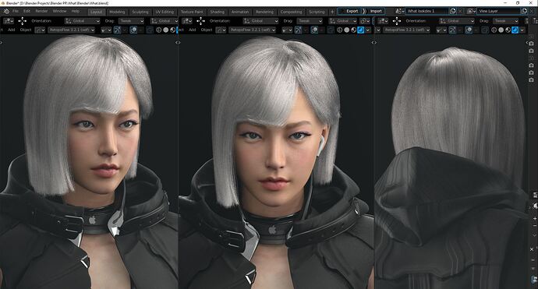Viewport: 538px width, 289px height.
Task: Click the View Layer name field
Action: (x=498, y=11)
